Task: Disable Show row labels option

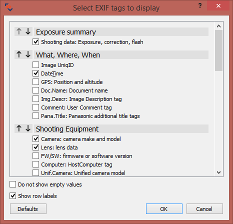Action: click(x=13, y=196)
